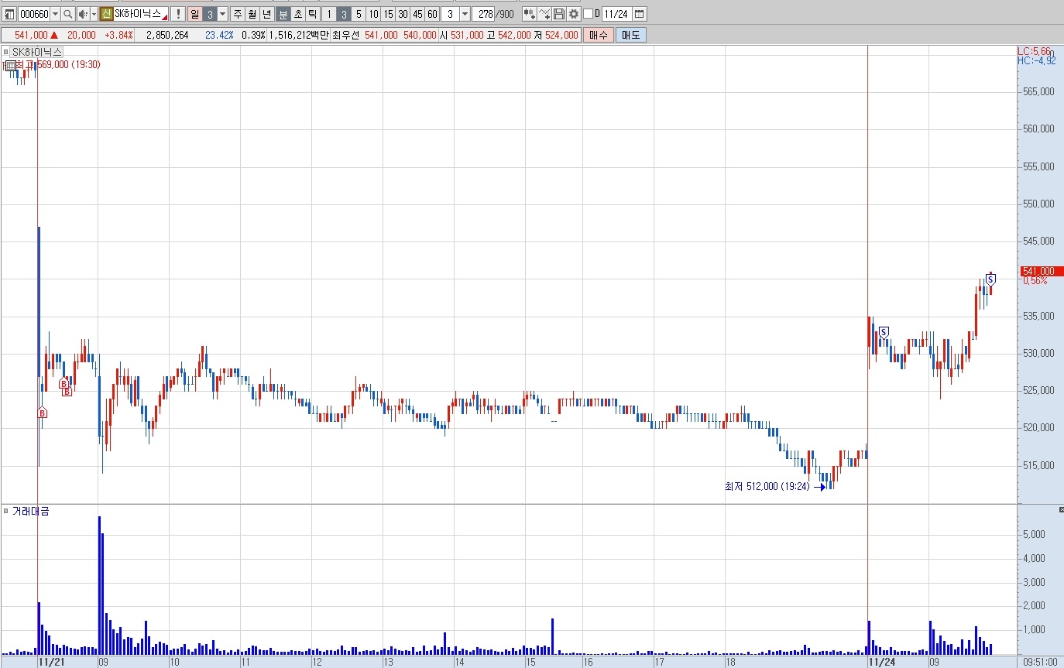Toggle the checkbox beside the date field
This screenshot has width=1064, height=668.
click(x=588, y=14)
